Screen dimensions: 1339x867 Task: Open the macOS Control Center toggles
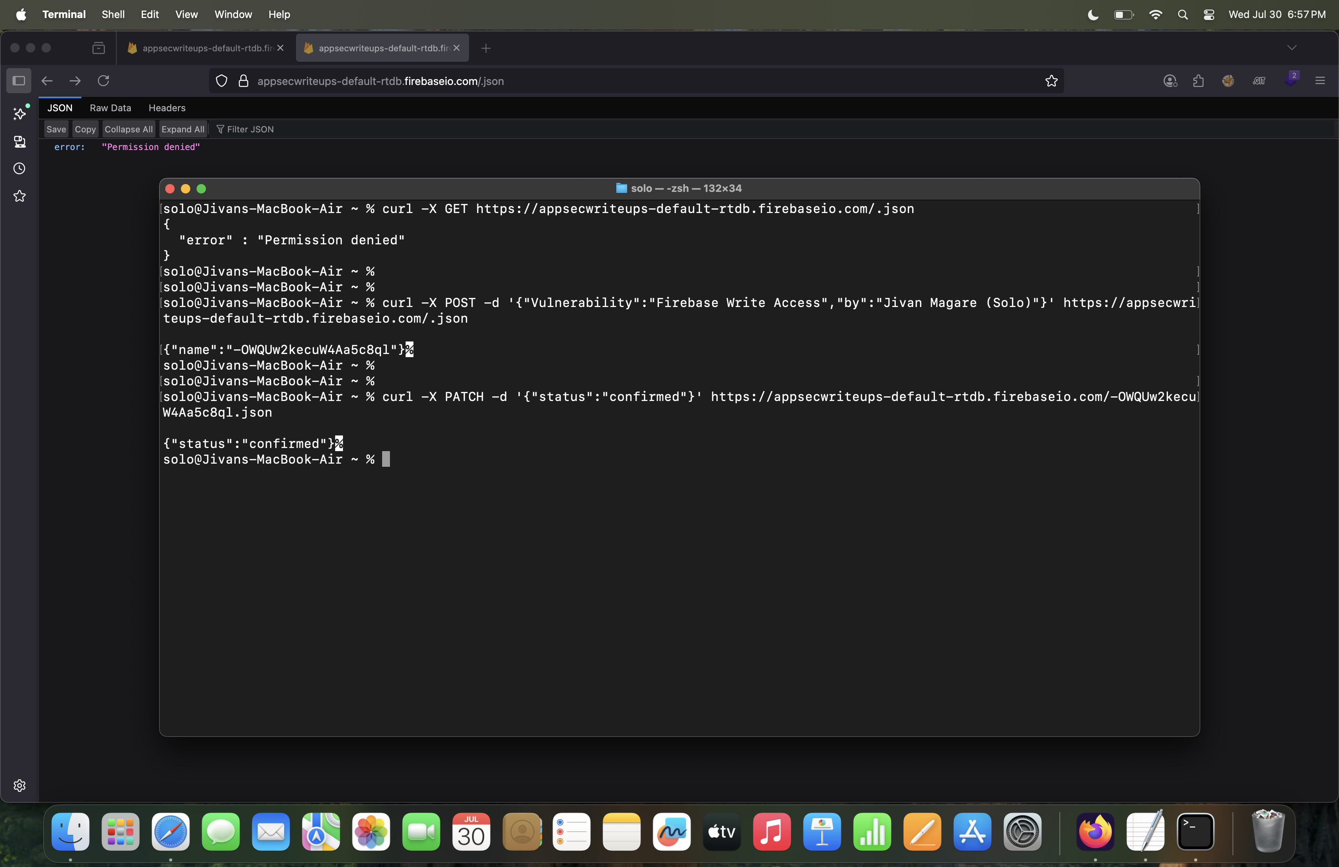[1209, 14]
